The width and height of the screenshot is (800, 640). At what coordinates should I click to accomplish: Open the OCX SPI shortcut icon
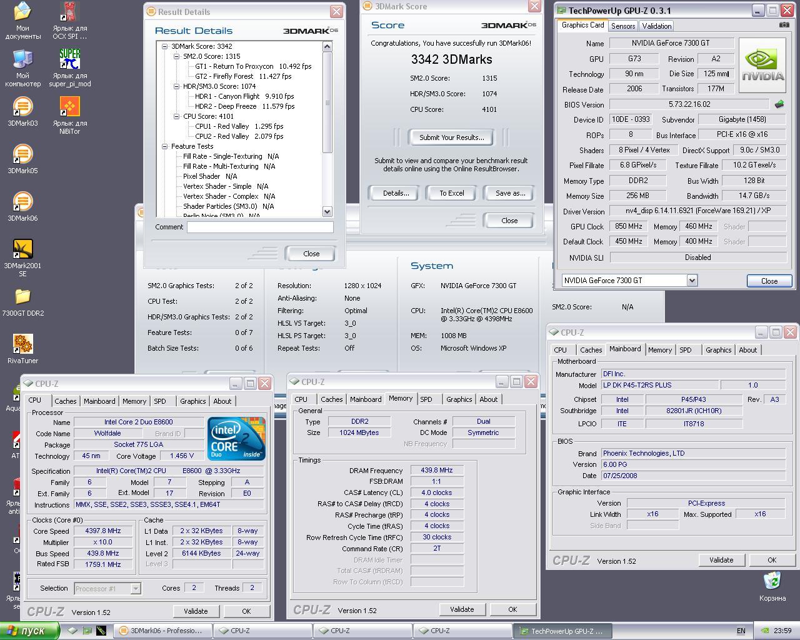(x=69, y=12)
